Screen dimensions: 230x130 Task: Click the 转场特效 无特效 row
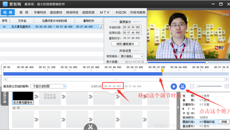pyautogui.click(x=195, y=117)
